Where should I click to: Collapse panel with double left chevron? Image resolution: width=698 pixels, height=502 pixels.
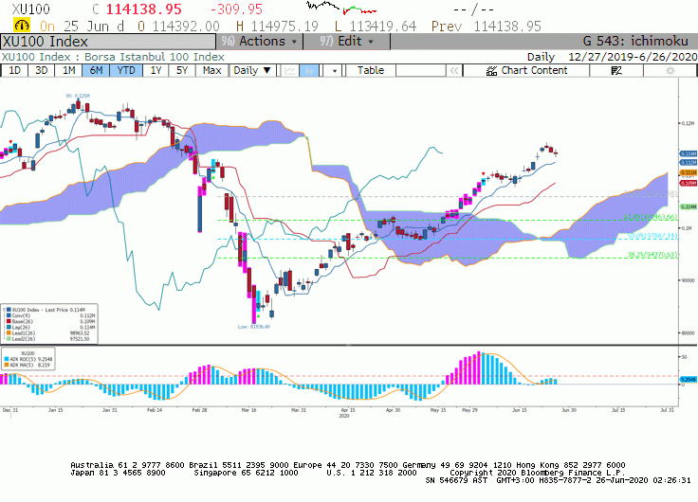tap(454, 71)
